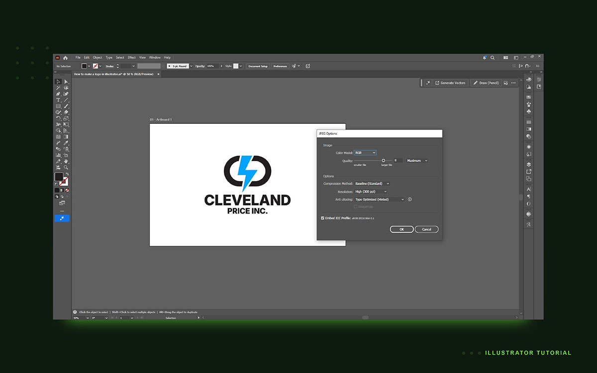Click the Fill color swatch in toolbar
The height and width of the screenshot is (373, 597).
(x=59, y=177)
